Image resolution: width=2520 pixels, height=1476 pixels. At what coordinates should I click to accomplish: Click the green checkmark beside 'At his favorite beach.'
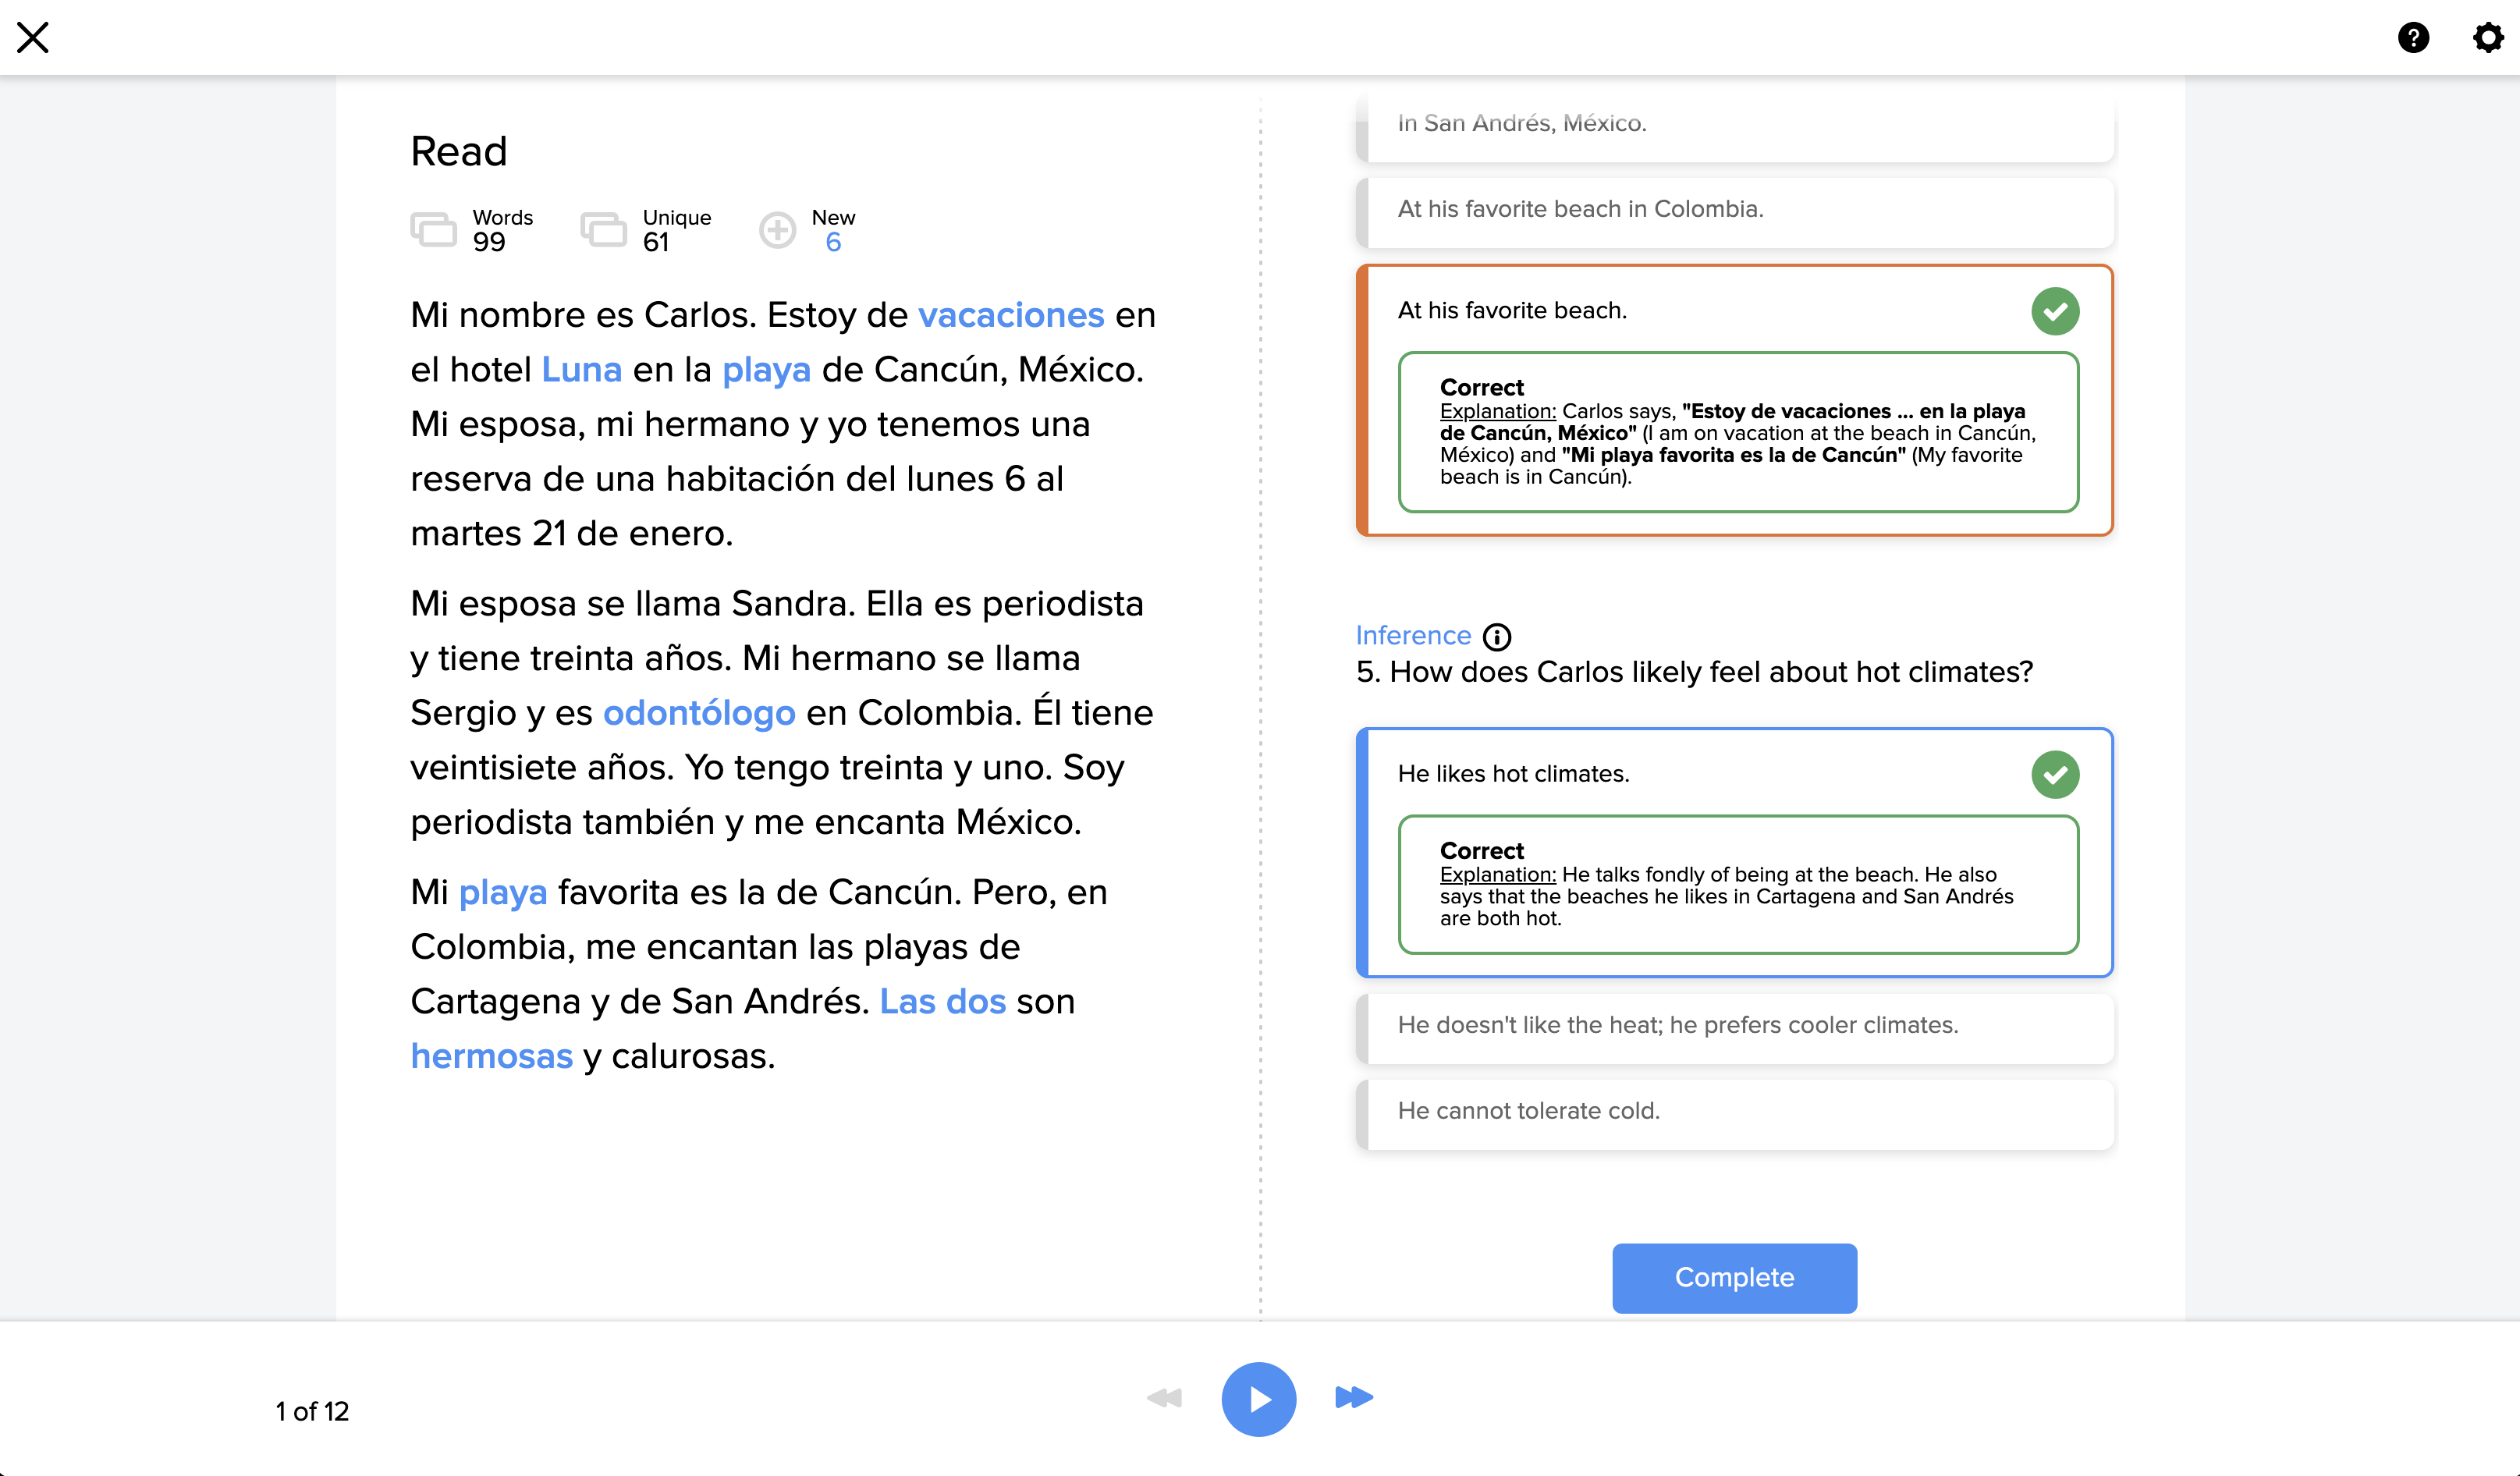click(x=2055, y=311)
